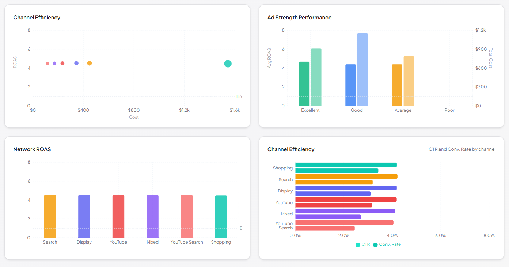This screenshot has height=267, width=509.
Task: Click the Network ROAS card title
Action: click(32, 149)
